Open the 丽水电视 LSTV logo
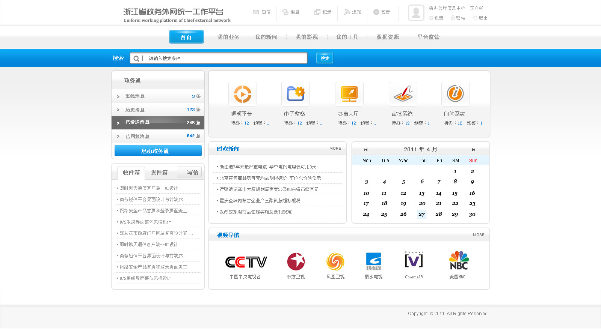 [x=373, y=261]
